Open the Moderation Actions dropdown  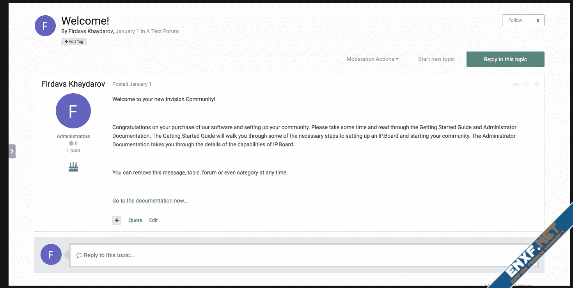click(x=373, y=59)
